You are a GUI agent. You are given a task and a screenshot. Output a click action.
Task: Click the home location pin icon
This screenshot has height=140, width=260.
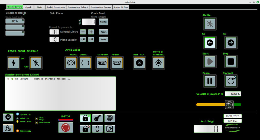coord(8,117)
